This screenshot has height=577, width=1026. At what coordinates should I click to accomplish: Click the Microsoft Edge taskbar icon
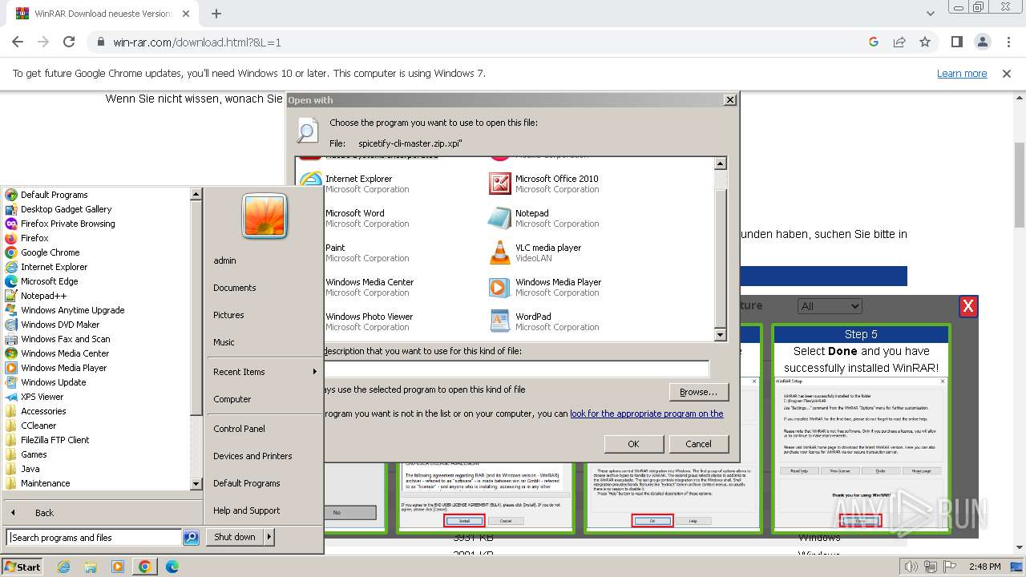click(172, 567)
